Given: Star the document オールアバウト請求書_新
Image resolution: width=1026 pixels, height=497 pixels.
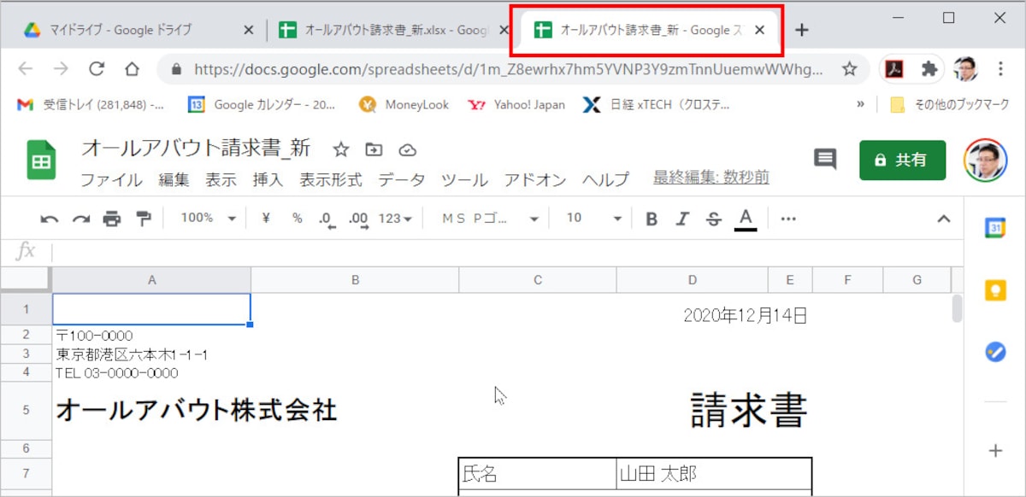Looking at the screenshot, I should [x=341, y=149].
